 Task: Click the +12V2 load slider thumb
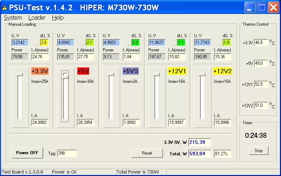point(202,74)
